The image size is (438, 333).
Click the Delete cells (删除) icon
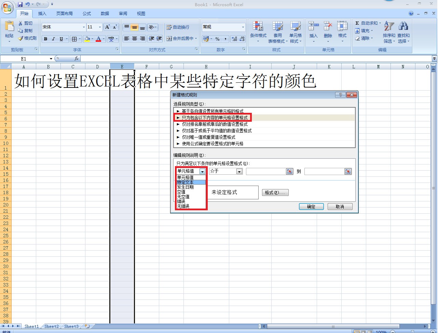pyautogui.click(x=328, y=26)
